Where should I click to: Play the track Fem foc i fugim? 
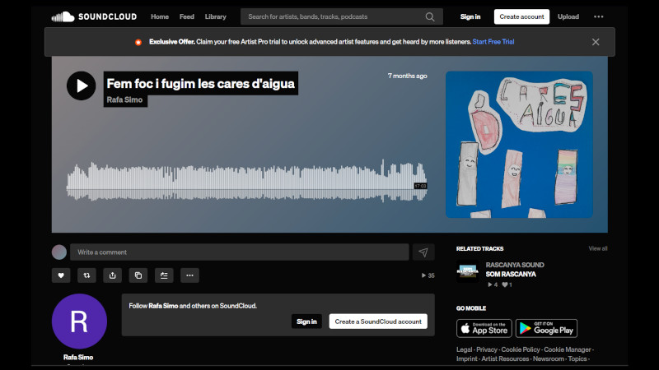coord(81,86)
